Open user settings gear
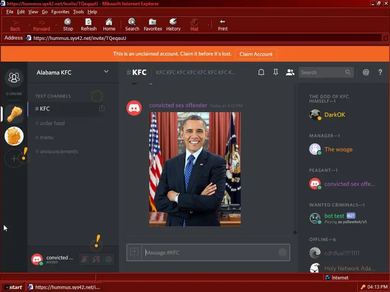Screen dimensions: 390x292 (109, 259)
